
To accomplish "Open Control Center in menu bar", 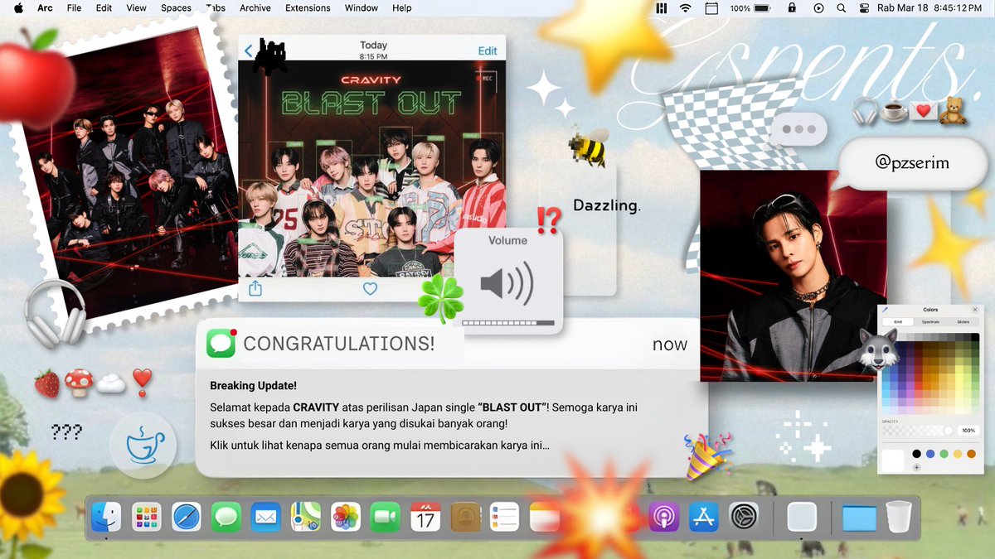I will pyautogui.click(x=864, y=7).
